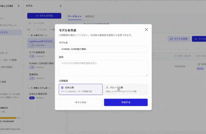Click into the 説明 textarea
Image resolution: width=206 pixels, height=134 pixels.
103,68
